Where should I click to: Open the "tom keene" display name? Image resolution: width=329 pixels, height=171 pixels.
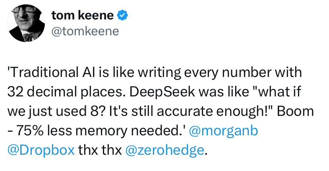click(83, 15)
